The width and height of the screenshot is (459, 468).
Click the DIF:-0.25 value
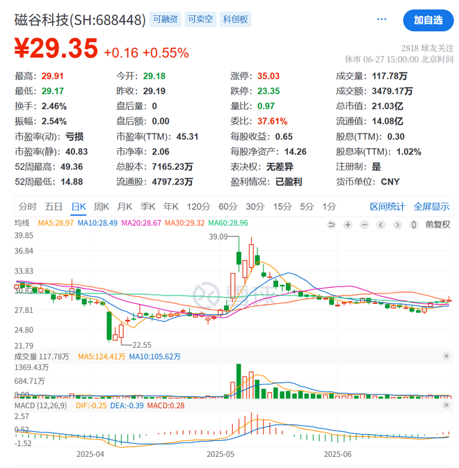click(x=91, y=405)
